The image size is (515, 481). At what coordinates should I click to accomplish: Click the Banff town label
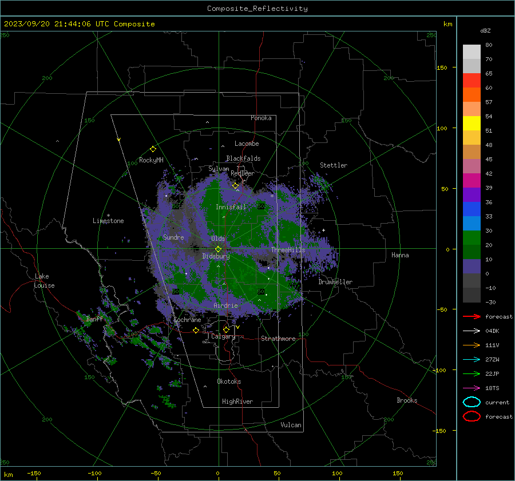click(94, 319)
